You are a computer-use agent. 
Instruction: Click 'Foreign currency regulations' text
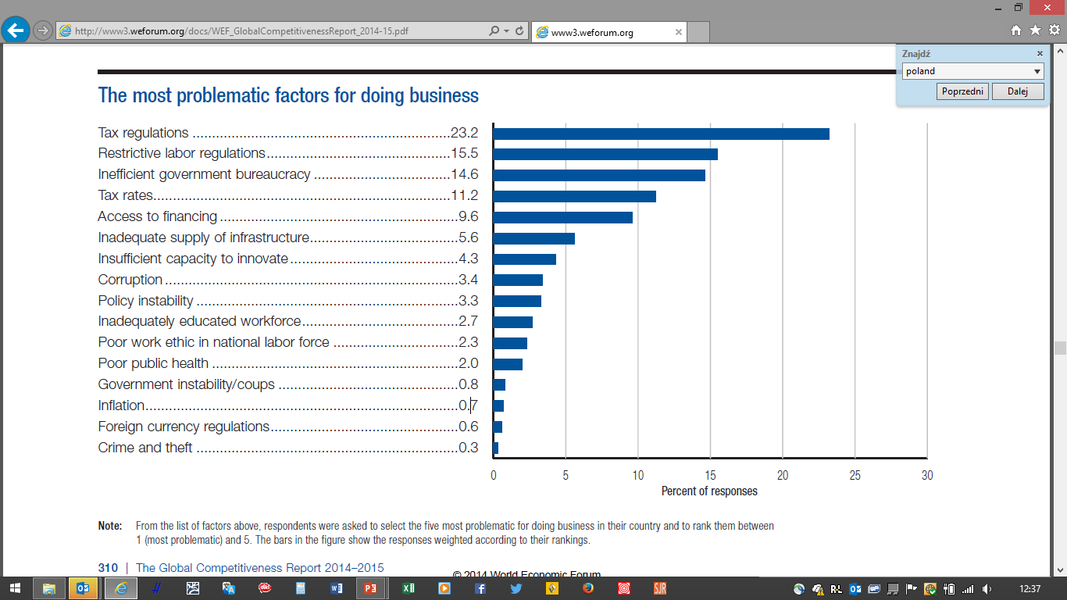tap(184, 427)
